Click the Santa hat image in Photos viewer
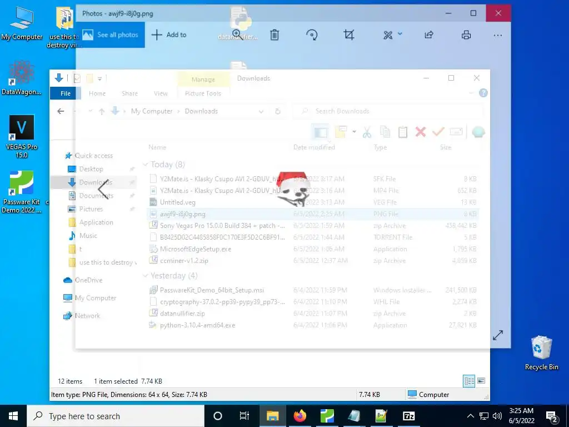Screen dimensions: 569x427 [293, 188]
